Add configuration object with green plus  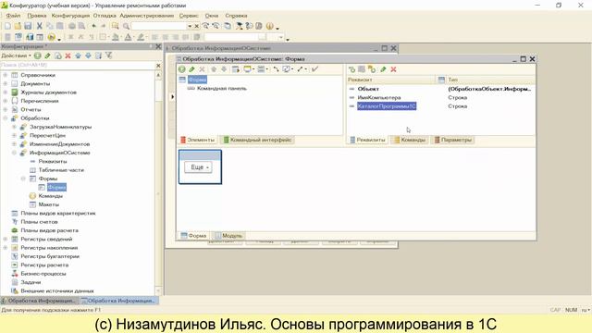(37, 55)
